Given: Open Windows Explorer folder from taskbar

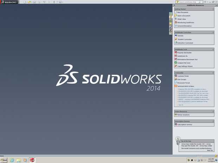Looking at the screenshot, I should (19, 160).
